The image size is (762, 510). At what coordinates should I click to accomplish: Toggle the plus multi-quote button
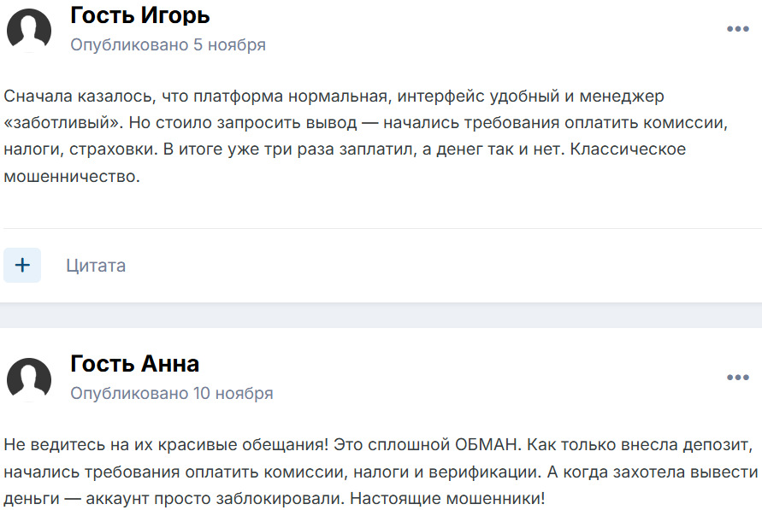(22, 266)
